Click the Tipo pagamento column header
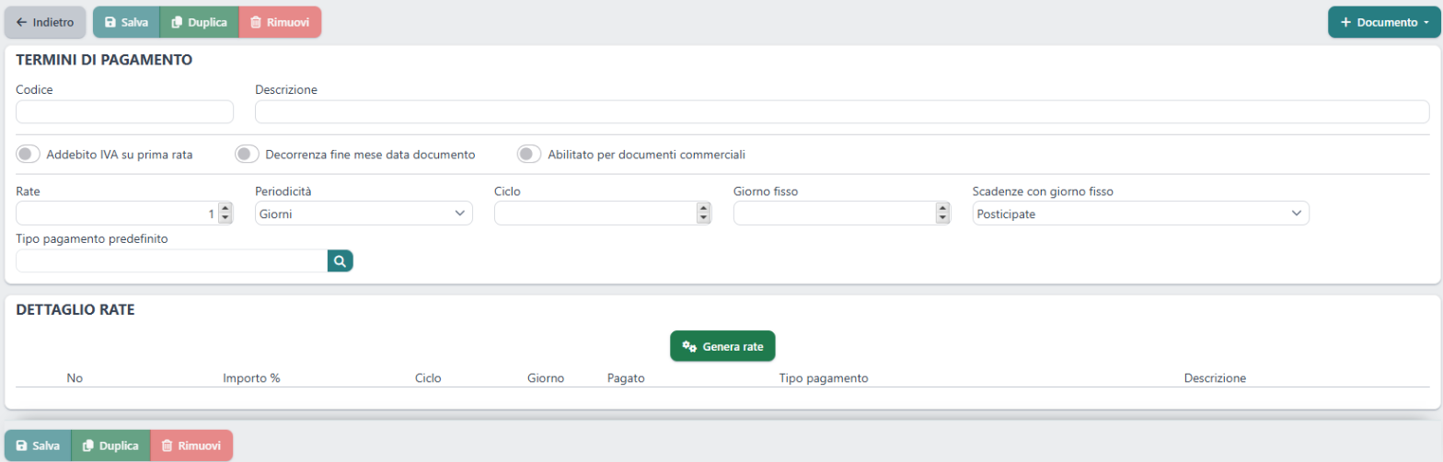The image size is (1443, 462). point(824,378)
